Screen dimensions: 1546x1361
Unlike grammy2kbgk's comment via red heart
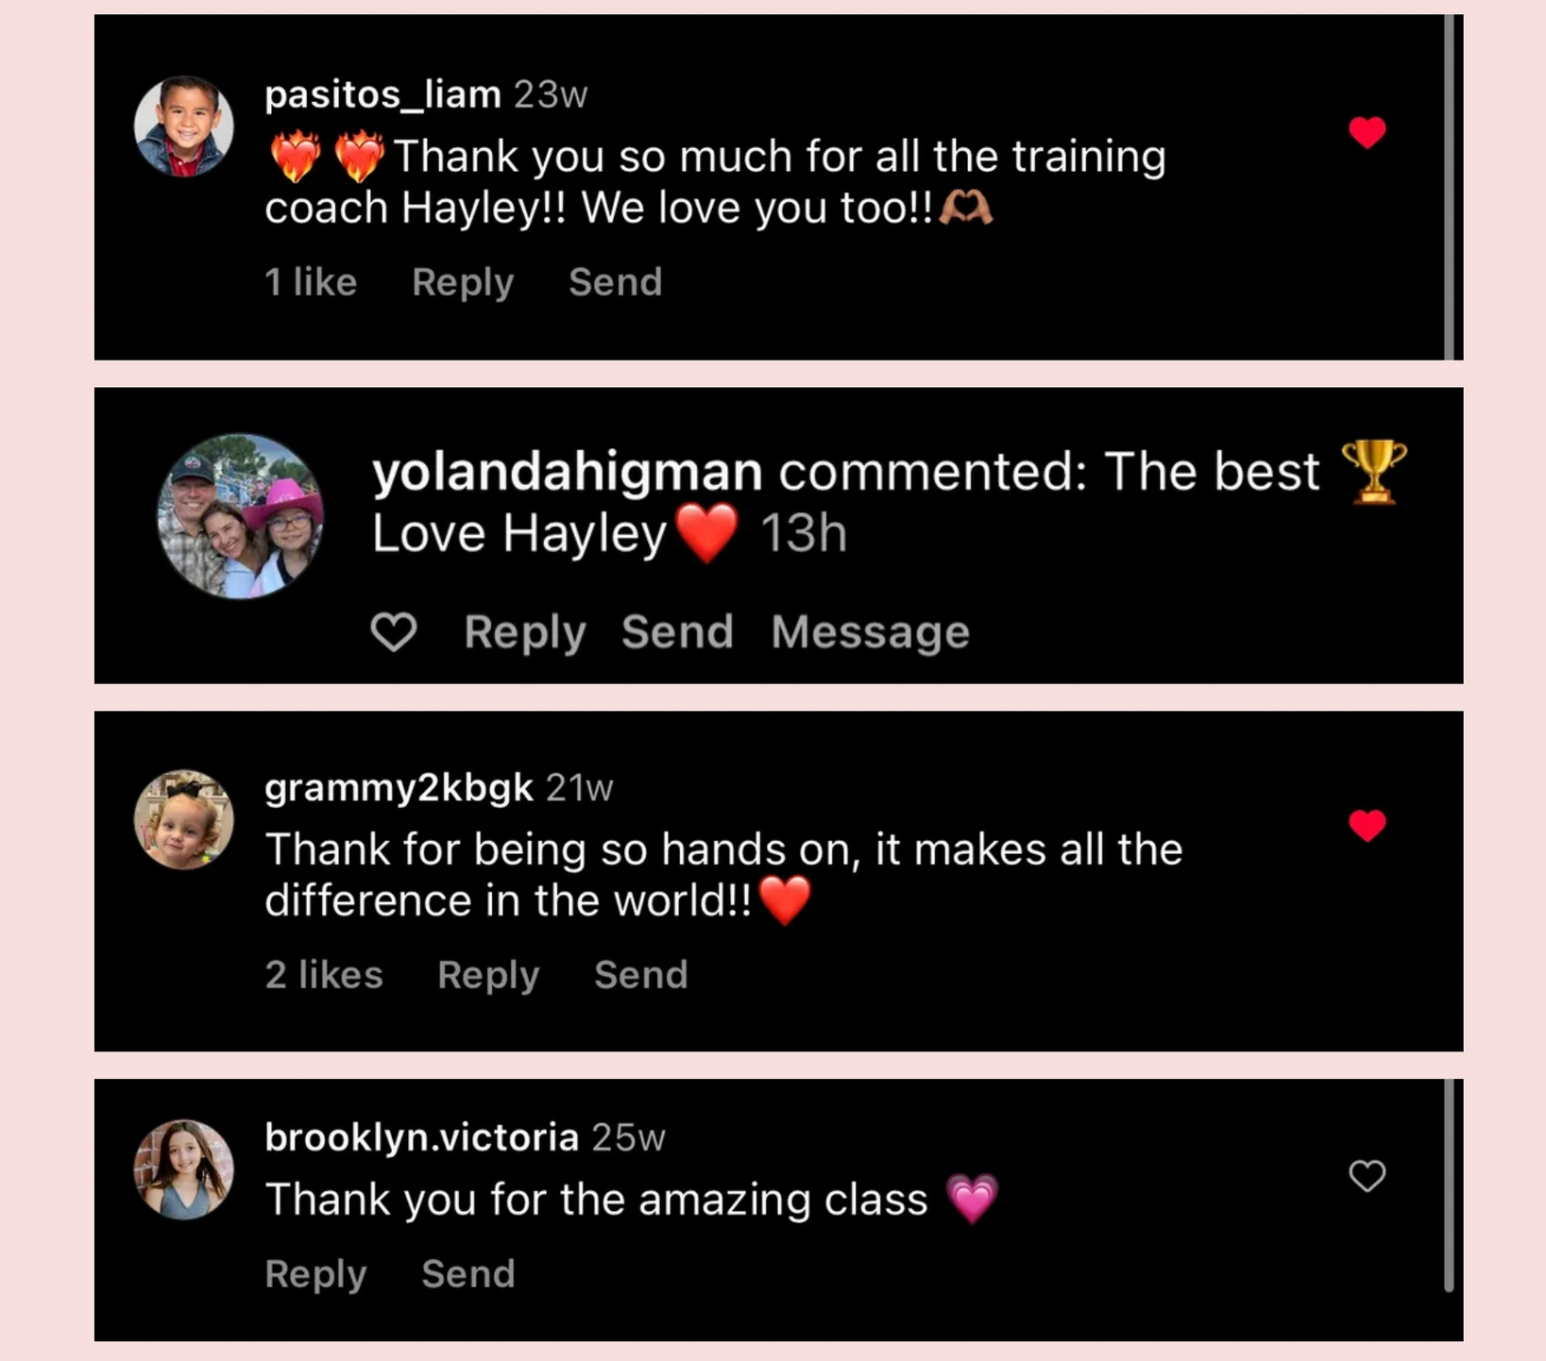(1367, 825)
